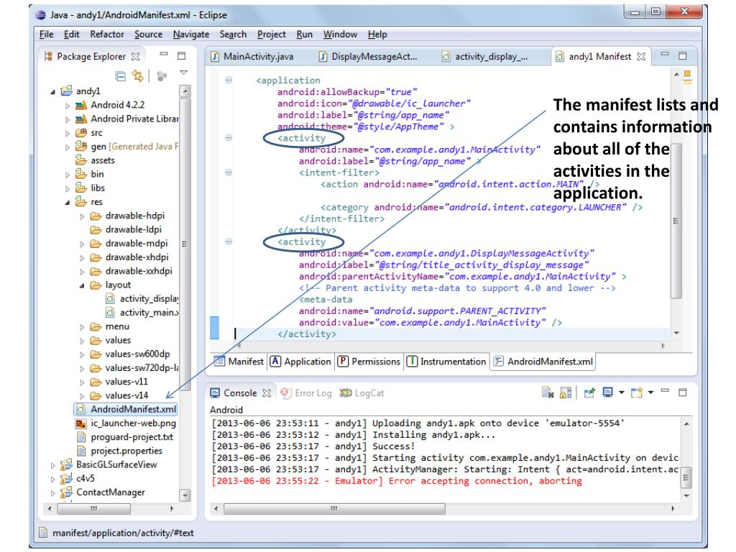Switch to the Error Log tab
This screenshot has width=736, height=552.
(306, 393)
